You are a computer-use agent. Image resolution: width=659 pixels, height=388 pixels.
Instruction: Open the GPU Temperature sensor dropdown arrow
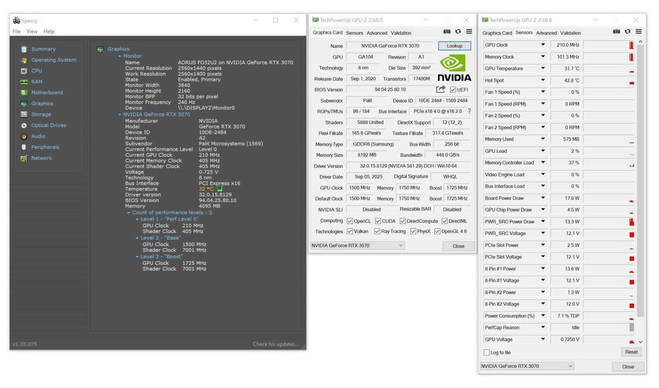(543, 69)
